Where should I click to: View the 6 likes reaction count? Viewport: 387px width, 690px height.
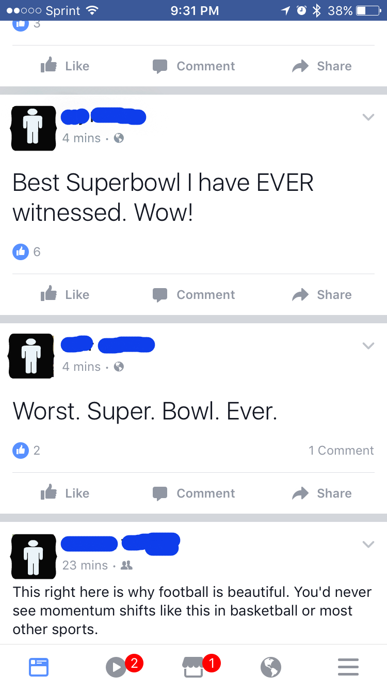pos(26,252)
